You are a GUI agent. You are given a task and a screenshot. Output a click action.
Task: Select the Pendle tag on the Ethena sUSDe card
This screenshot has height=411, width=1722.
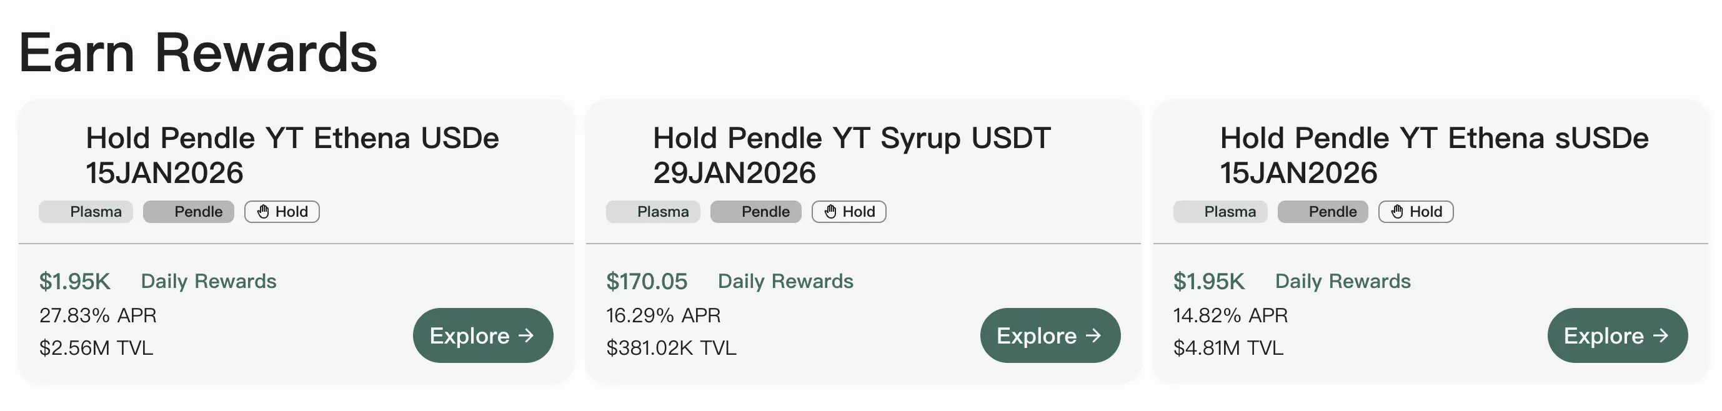(x=1323, y=212)
